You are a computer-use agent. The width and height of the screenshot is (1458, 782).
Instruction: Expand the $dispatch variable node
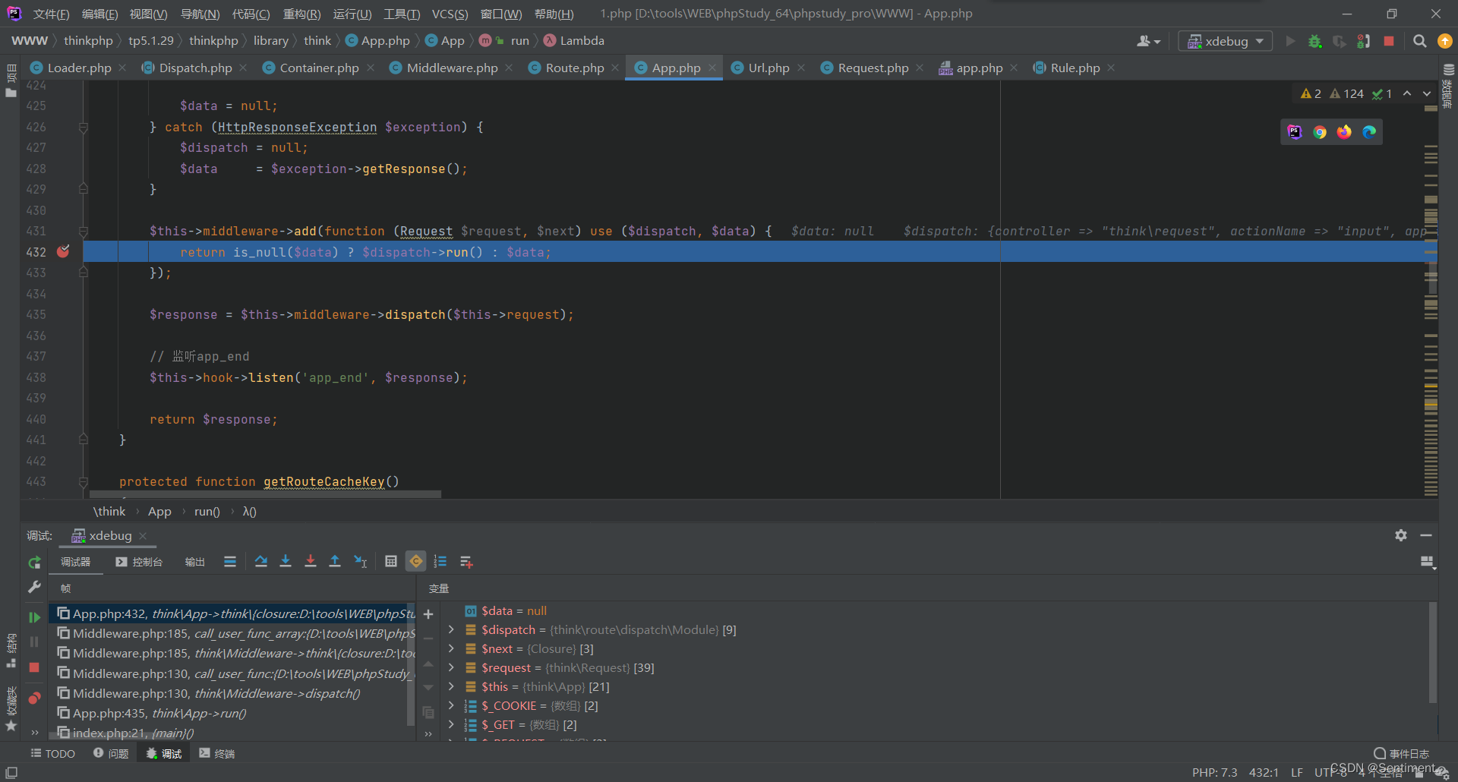pyautogui.click(x=452, y=629)
